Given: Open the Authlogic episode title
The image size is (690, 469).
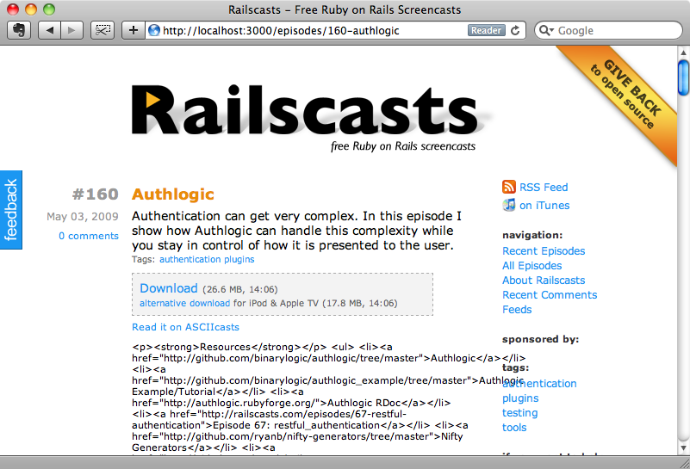Looking at the screenshot, I should [173, 194].
